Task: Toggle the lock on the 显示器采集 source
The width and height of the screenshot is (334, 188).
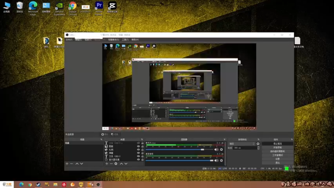Action: click(142, 160)
